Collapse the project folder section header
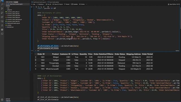 point(8,6)
